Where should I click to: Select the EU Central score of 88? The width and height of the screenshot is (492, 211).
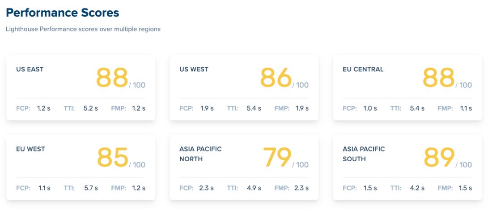point(439,78)
